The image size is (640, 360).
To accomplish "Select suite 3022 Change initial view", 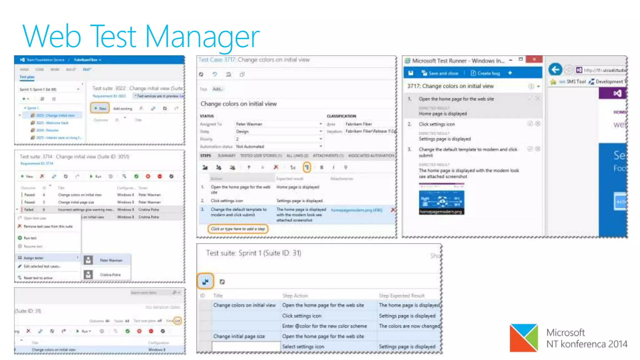I will pyautogui.click(x=56, y=115).
